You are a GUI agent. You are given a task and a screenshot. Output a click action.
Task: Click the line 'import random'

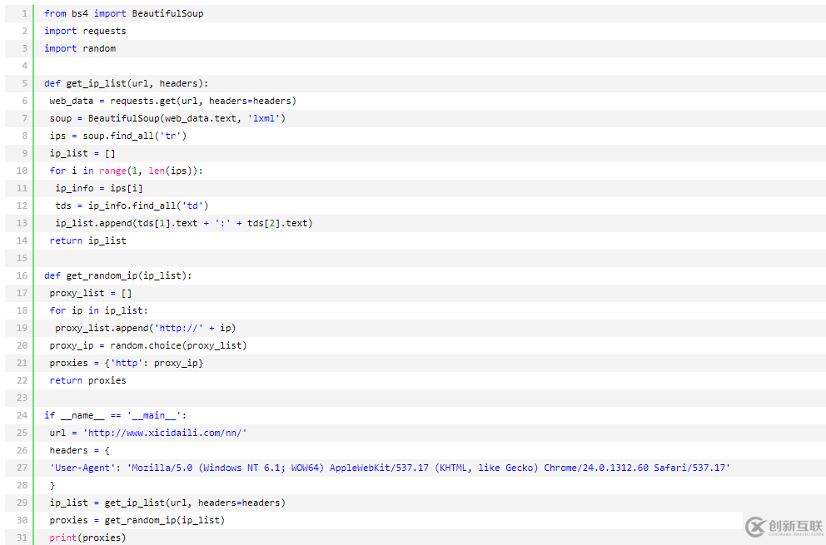click(80, 48)
